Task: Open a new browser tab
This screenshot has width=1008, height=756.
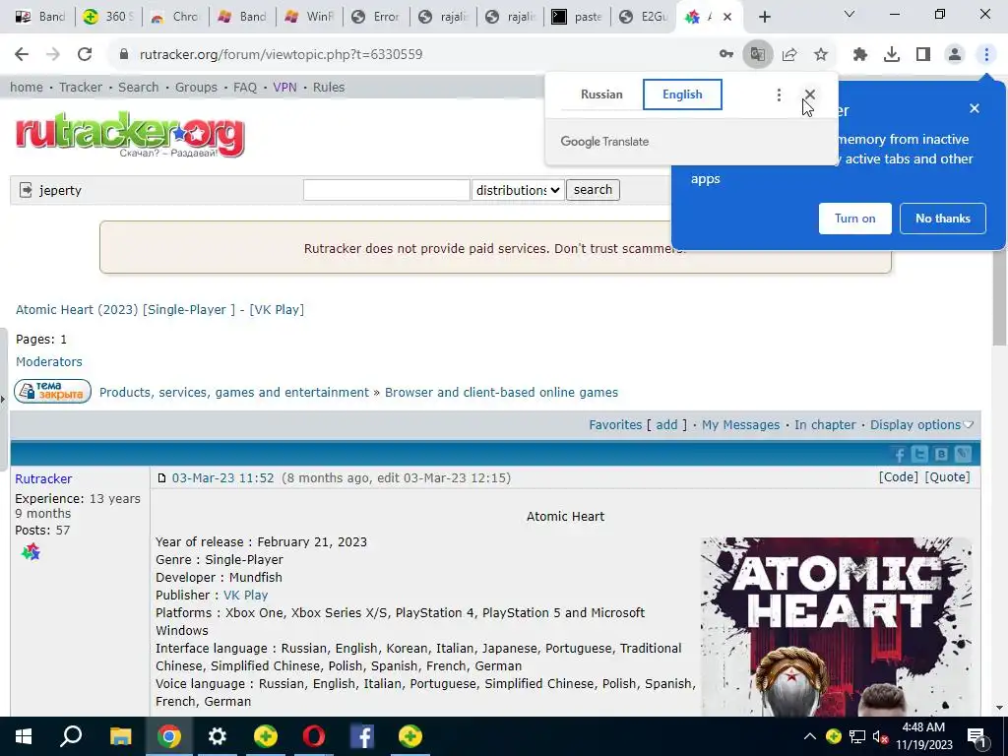Action: [x=764, y=17]
